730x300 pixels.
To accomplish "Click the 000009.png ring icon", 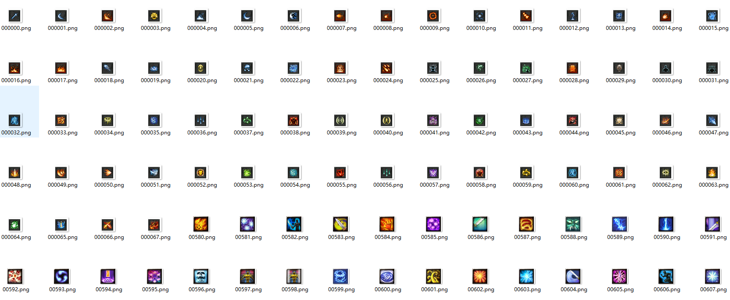I will pyautogui.click(x=433, y=16).
